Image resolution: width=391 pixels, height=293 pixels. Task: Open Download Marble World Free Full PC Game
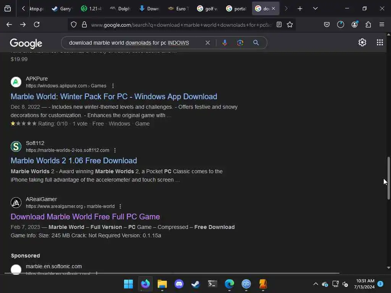(x=85, y=217)
